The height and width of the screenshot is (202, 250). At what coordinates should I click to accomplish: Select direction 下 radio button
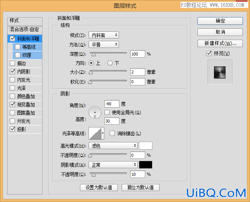point(110,63)
